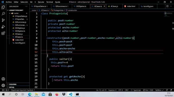174x97 pixels.
Task: Open editor more actions ellipsis
Action: [x=171, y=6]
